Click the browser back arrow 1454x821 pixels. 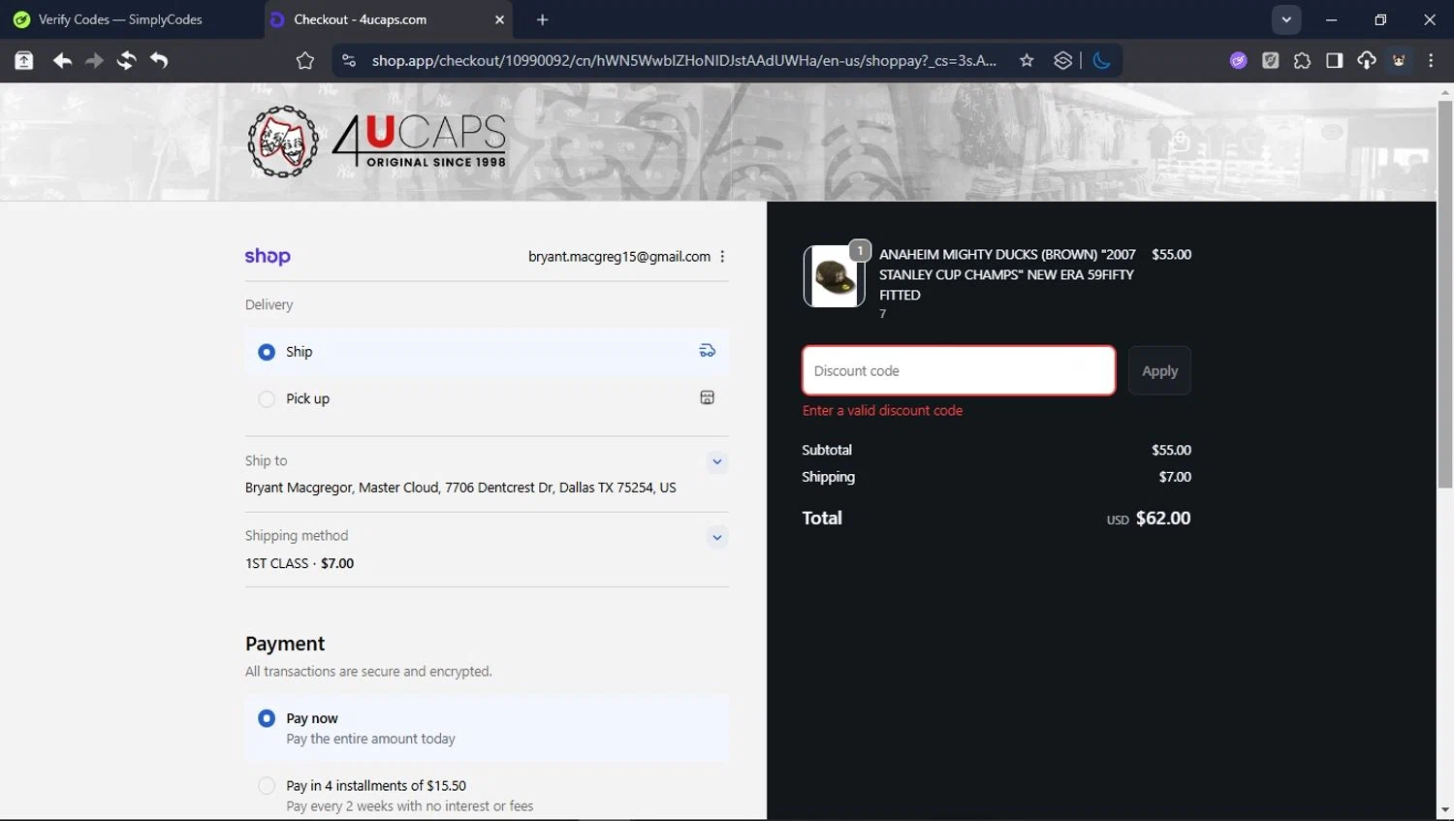tap(62, 61)
